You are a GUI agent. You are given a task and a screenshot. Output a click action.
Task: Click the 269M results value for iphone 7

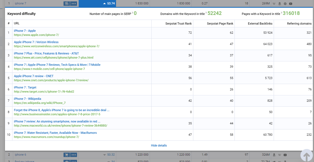point(266,3)
